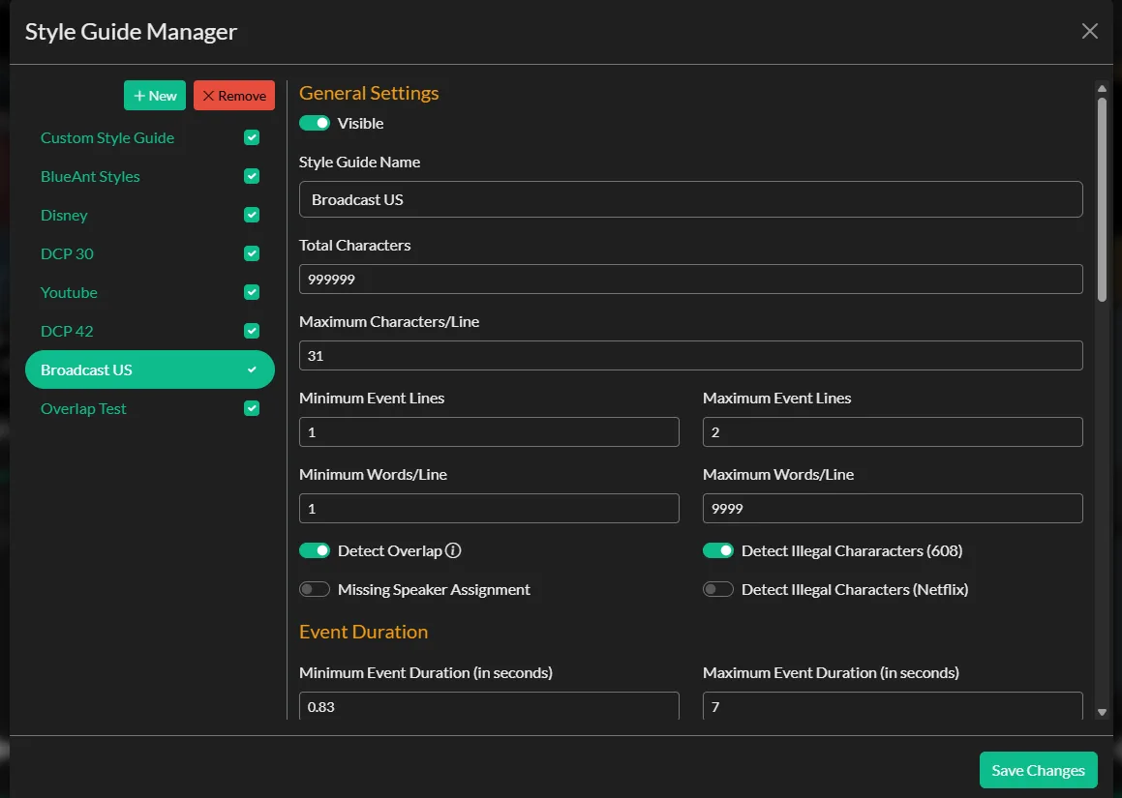Viewport: 1122px width, 798px height.
Task: Click the Minimum Event Lines field
Action: click(489, 432)
